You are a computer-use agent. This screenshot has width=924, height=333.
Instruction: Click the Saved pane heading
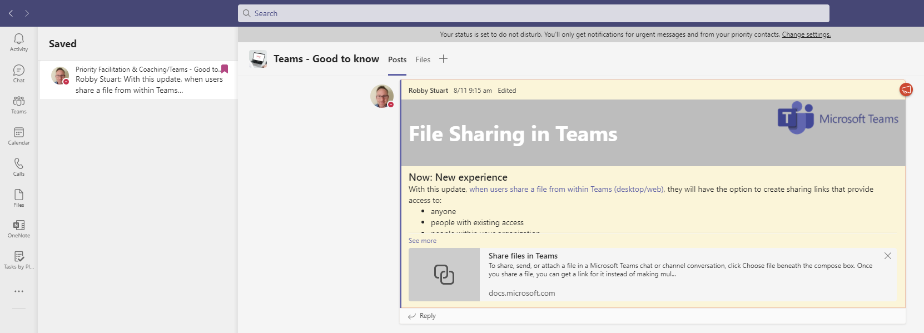click(x=63, y=44)
